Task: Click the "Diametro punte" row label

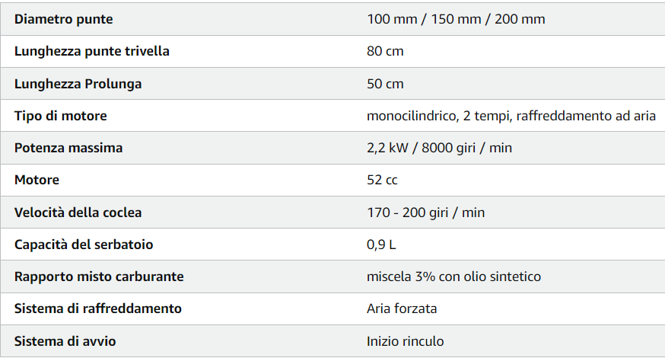Action: 63,19
